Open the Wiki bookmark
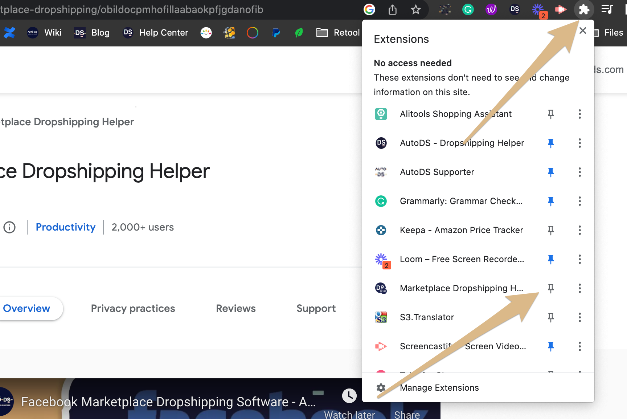 tap(45, 33)
